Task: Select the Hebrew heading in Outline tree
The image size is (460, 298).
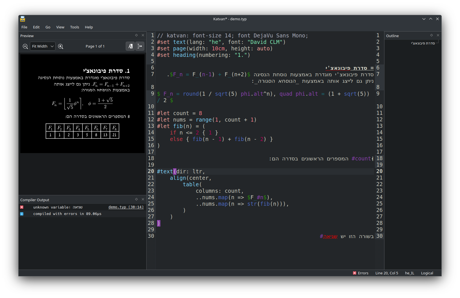Action: coord(423,43)
